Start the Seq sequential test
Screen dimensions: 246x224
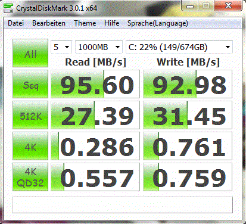(30, 84)
